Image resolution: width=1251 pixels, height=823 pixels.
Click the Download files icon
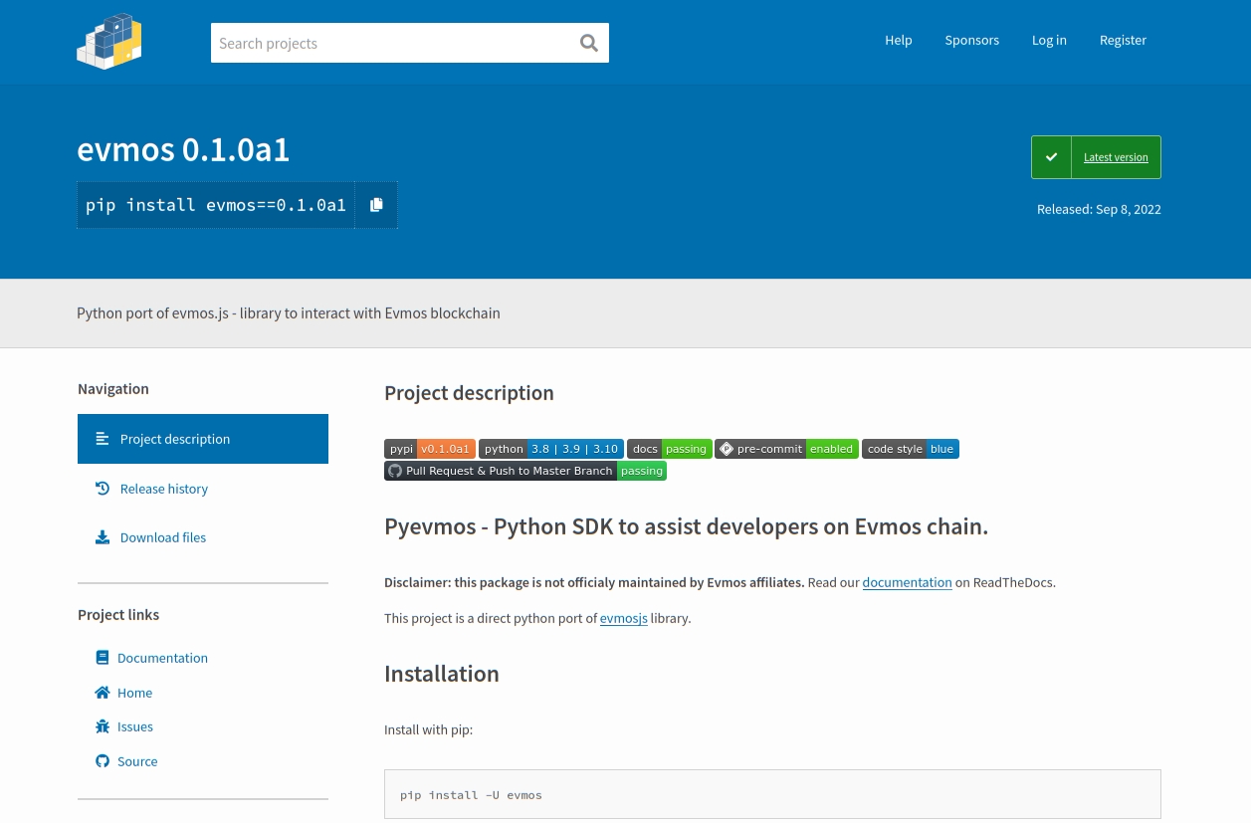[x=102, y=537]
